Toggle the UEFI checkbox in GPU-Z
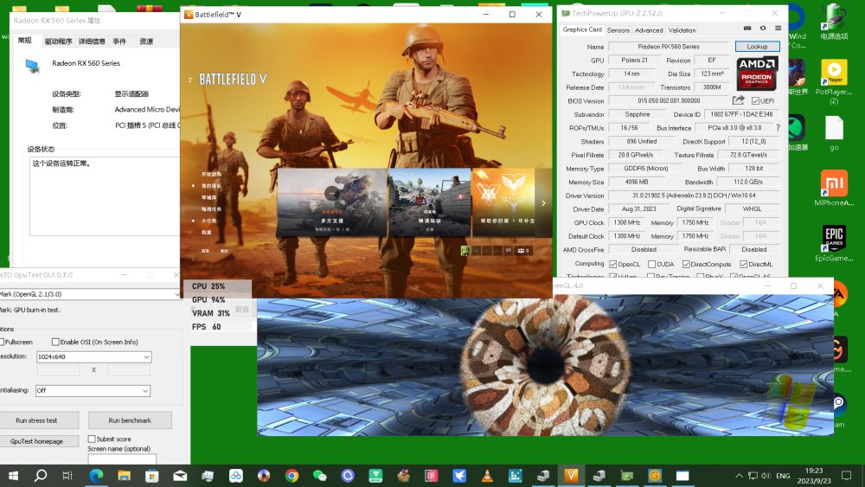The height and width of the screenshot is (487, 865). 755,101
